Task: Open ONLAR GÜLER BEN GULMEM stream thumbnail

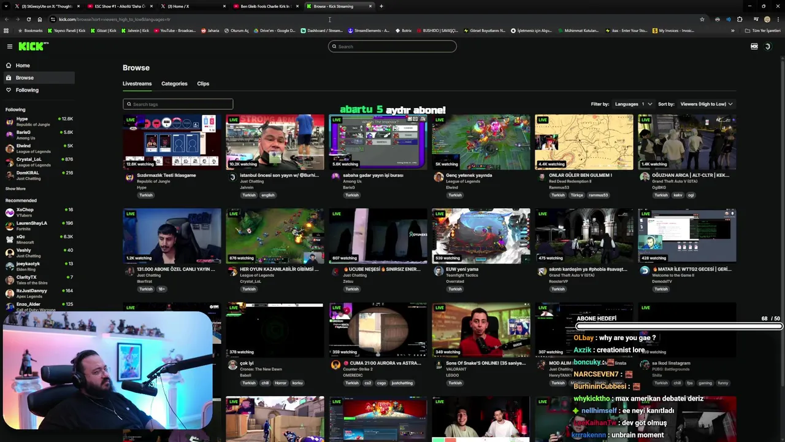Action: [584, 142]
